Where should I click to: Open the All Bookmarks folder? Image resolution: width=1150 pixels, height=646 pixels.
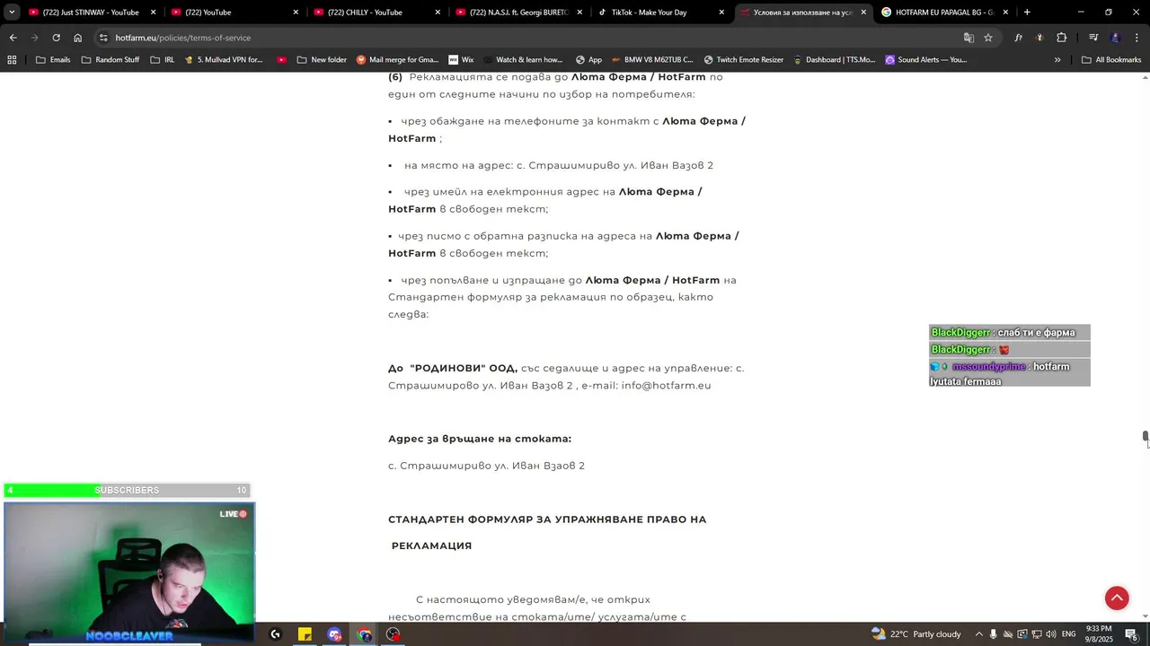[x=1111, y=60]
